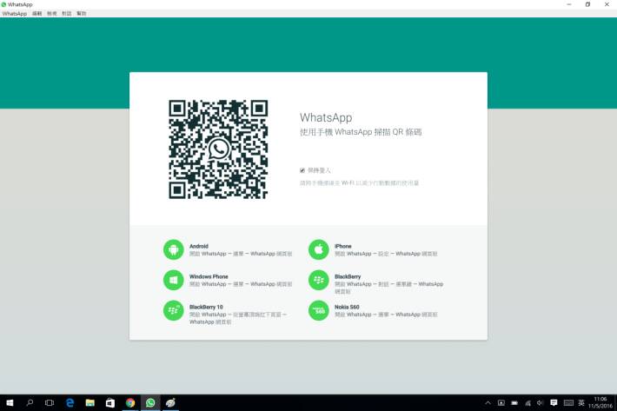Select the "Windows Phone" instruction heading

209,276
